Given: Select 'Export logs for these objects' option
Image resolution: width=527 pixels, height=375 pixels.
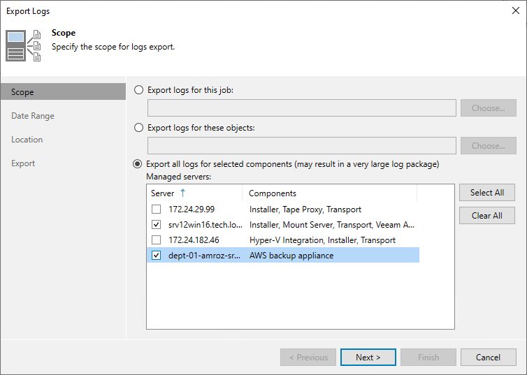Looking at the screenshot, I should click(x=138, y=128).
